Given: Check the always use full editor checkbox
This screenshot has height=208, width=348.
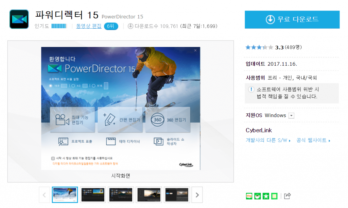Looking at the screenshot, I should [x=53, y=158].
